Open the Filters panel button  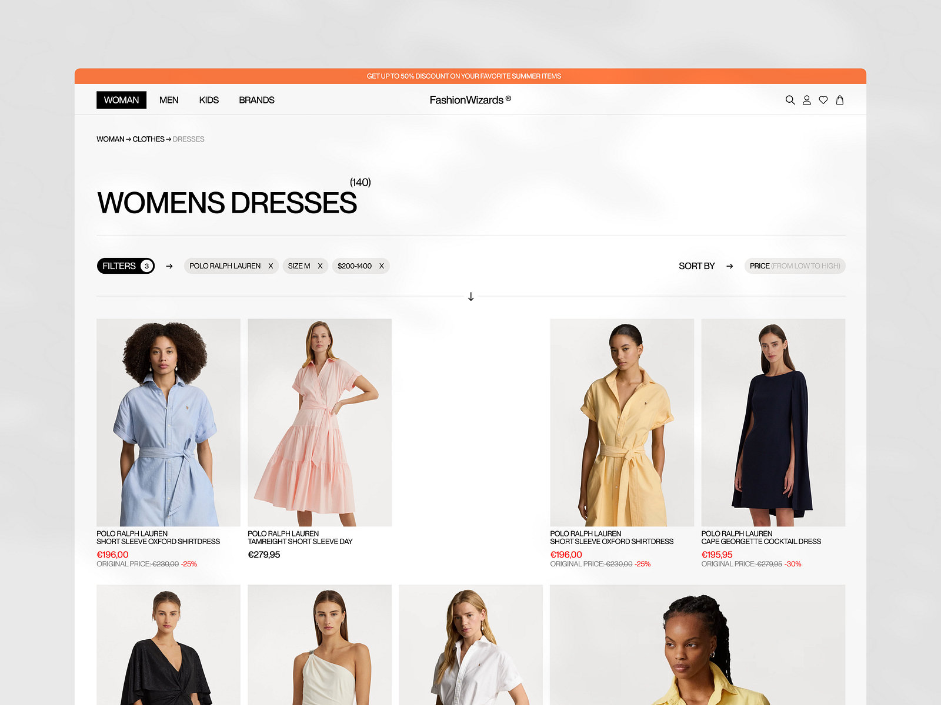point(126,266)
